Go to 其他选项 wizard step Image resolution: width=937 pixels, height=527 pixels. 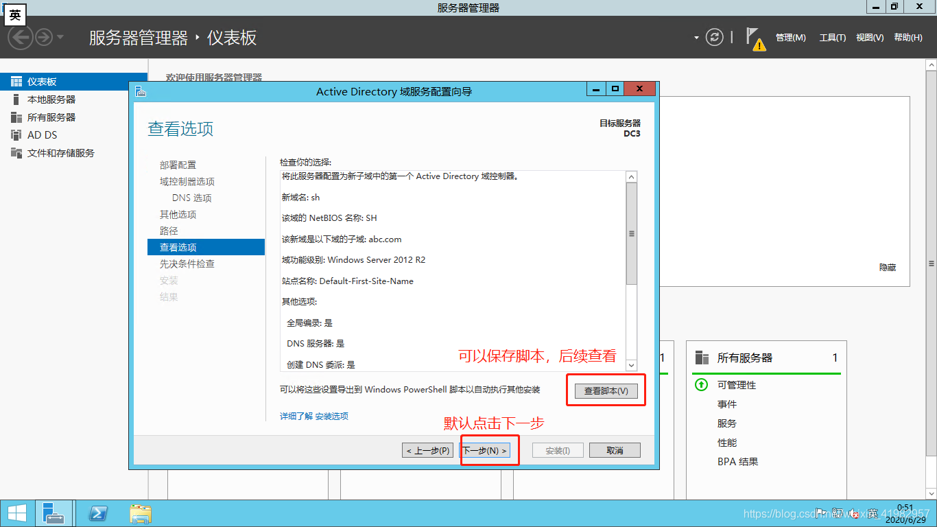click(x=178, y=214)
